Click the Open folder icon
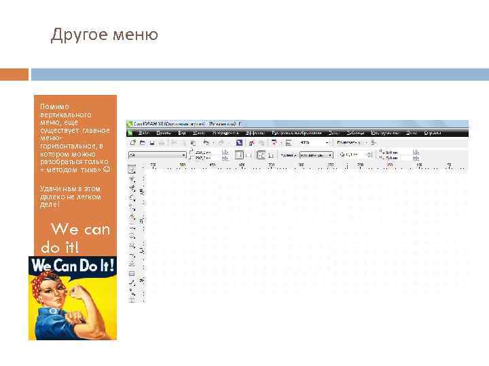Viewport: 489px width, 366px height. pos(143,143)
